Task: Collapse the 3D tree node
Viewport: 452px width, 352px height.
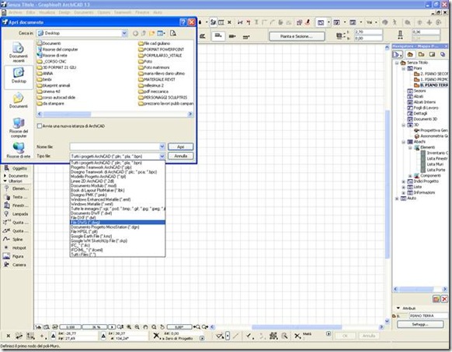Action: click(404, 125)
